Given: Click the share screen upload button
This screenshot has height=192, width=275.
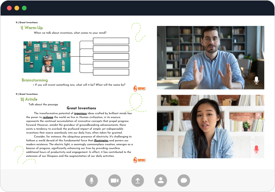Looking at the screenshot, I should tap(137, 181).
